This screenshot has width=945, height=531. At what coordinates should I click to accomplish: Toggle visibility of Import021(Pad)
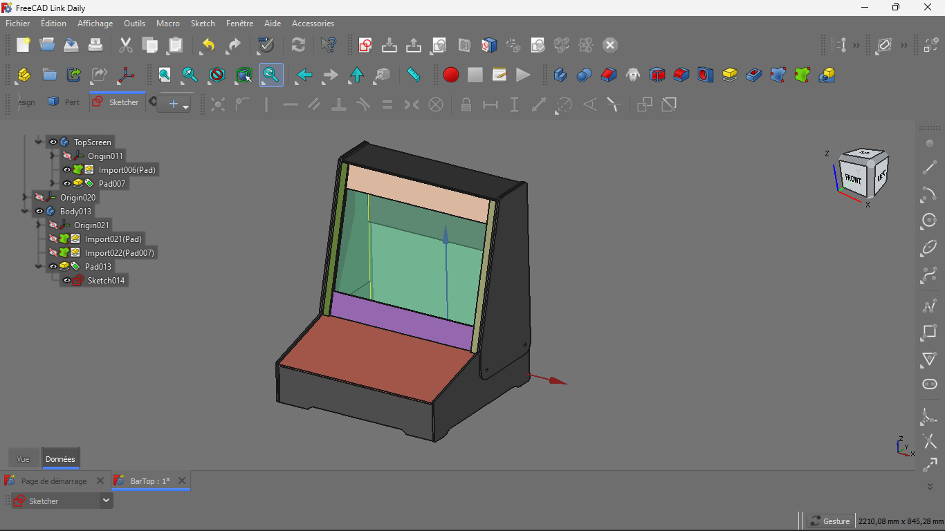coord(53,239)
